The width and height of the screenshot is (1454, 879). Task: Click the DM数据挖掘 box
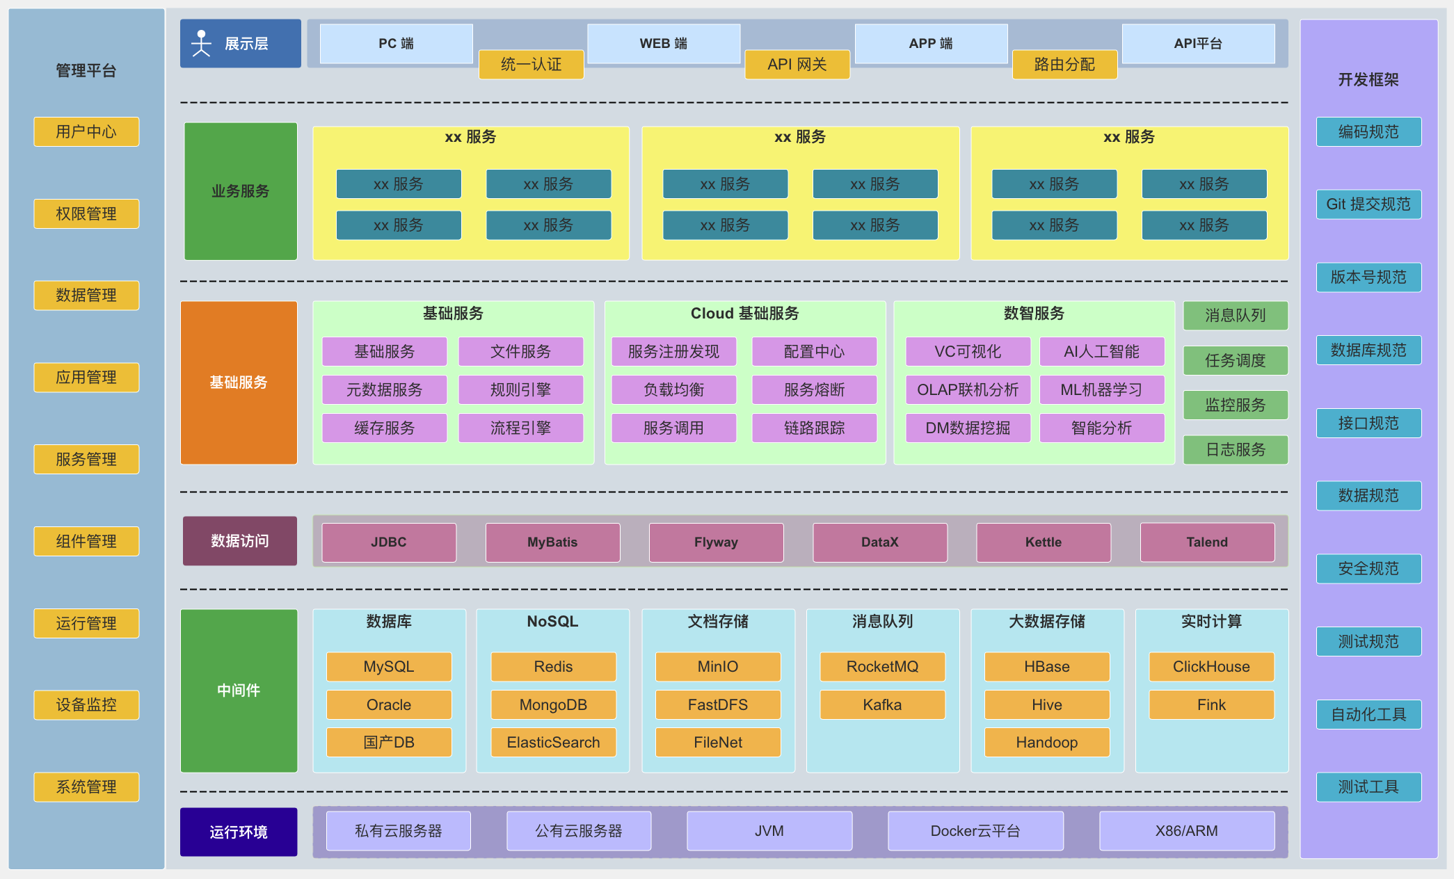tap(968, 428)
